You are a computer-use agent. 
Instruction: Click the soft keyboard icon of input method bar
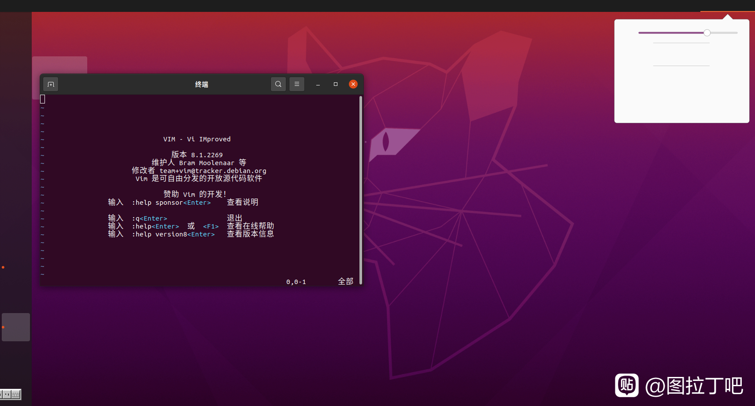pos(16,394)
